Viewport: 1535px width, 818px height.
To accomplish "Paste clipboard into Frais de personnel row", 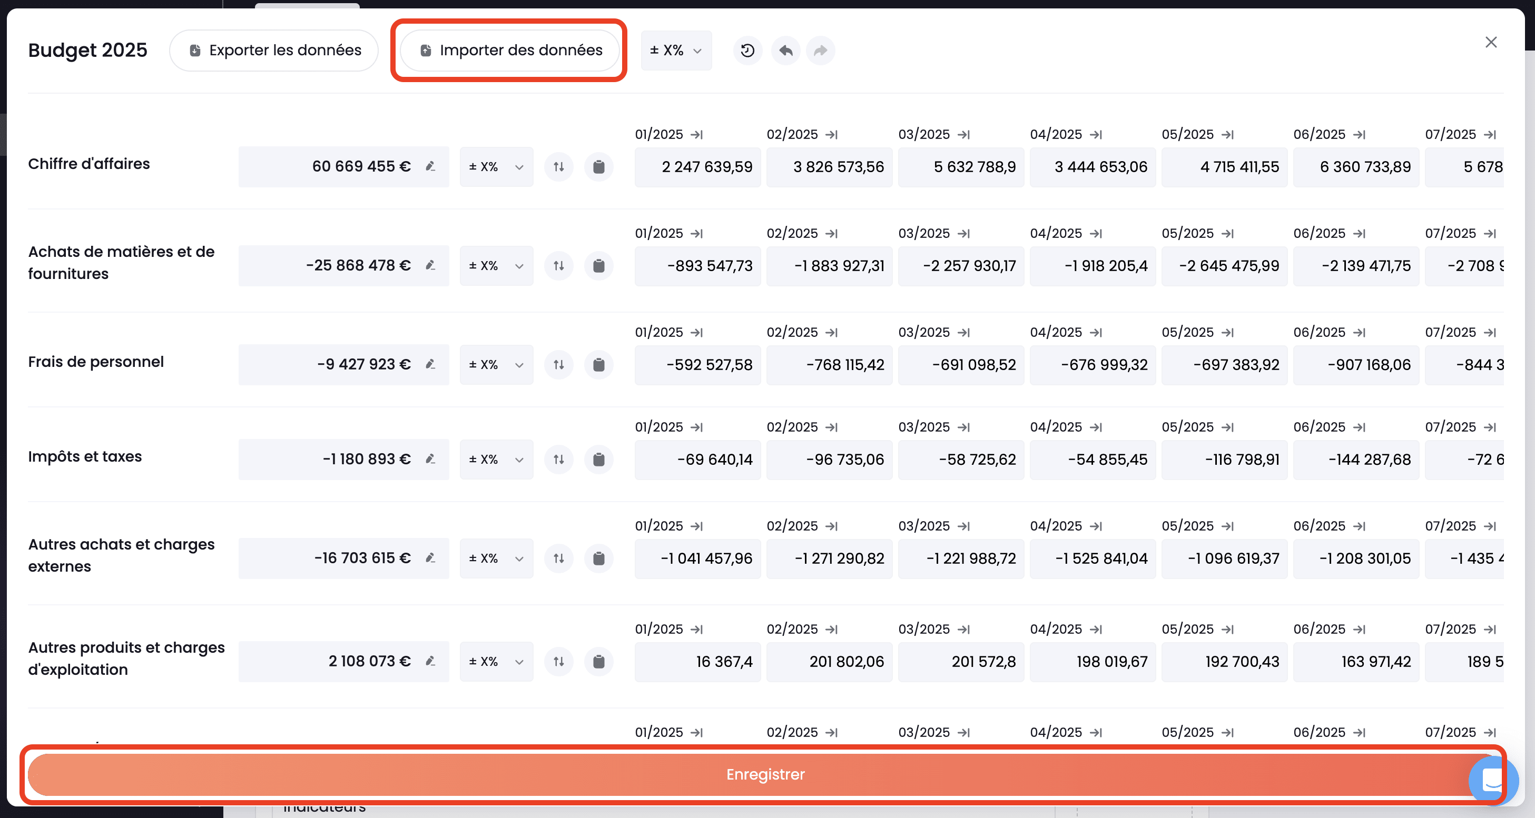I will click(598, 364).
